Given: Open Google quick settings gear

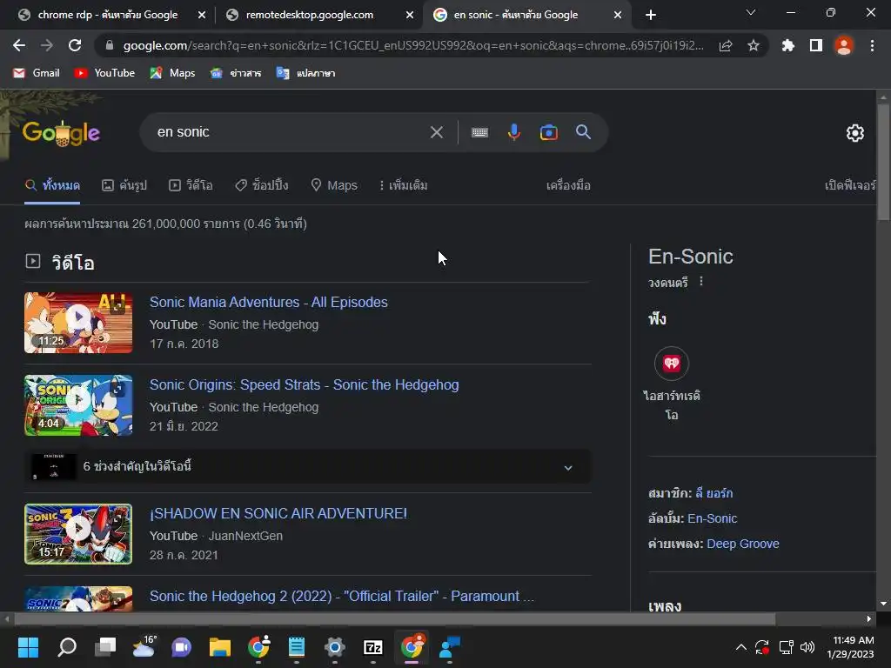Looking at the screenshot, I should point(855,133).
